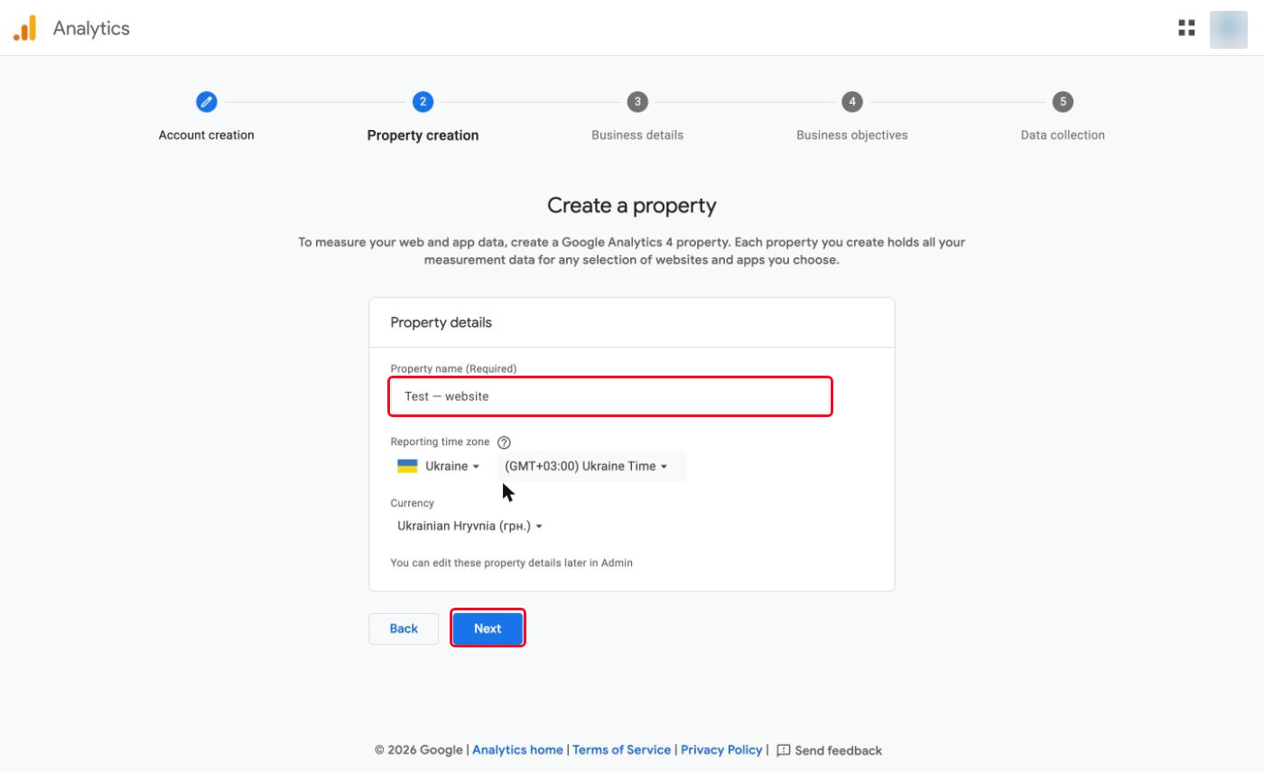Click into the Property name input field
1264x772 pixels.
[610, 396]
